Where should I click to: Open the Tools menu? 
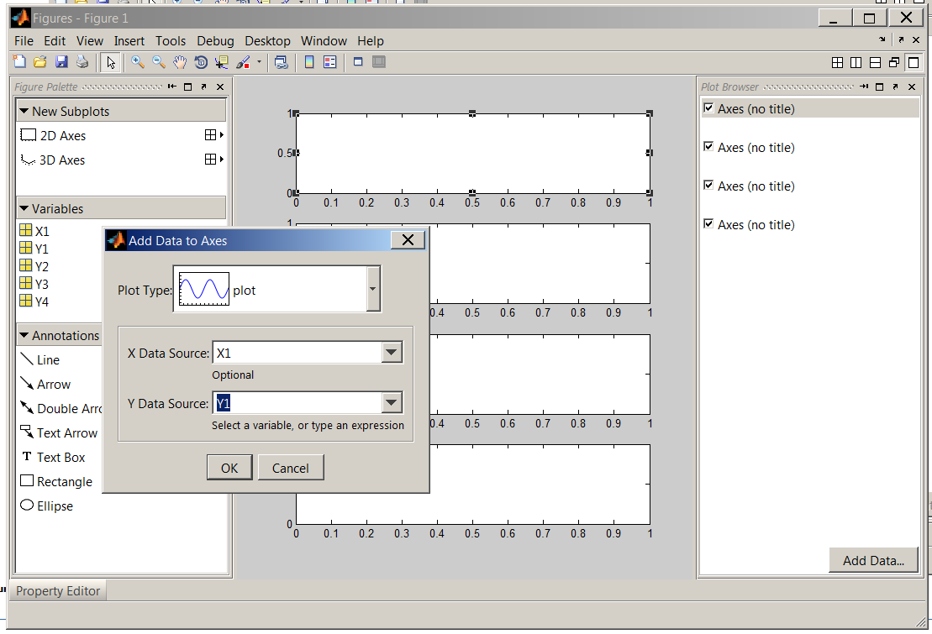171,40
